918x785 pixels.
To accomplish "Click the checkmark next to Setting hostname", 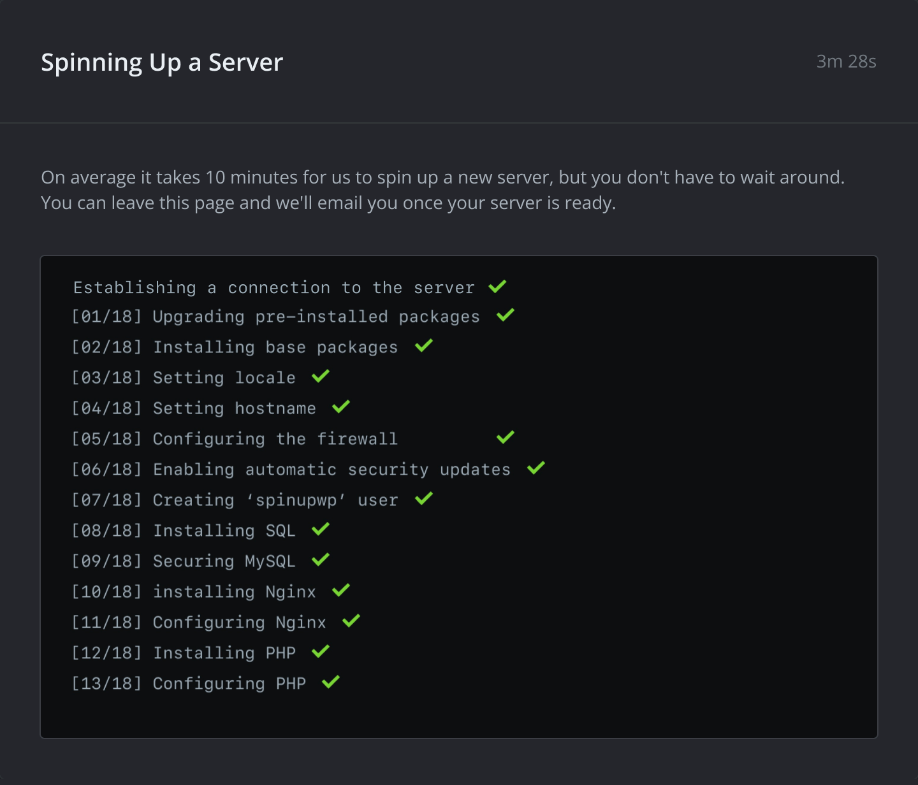I will (x=341, y=407).
